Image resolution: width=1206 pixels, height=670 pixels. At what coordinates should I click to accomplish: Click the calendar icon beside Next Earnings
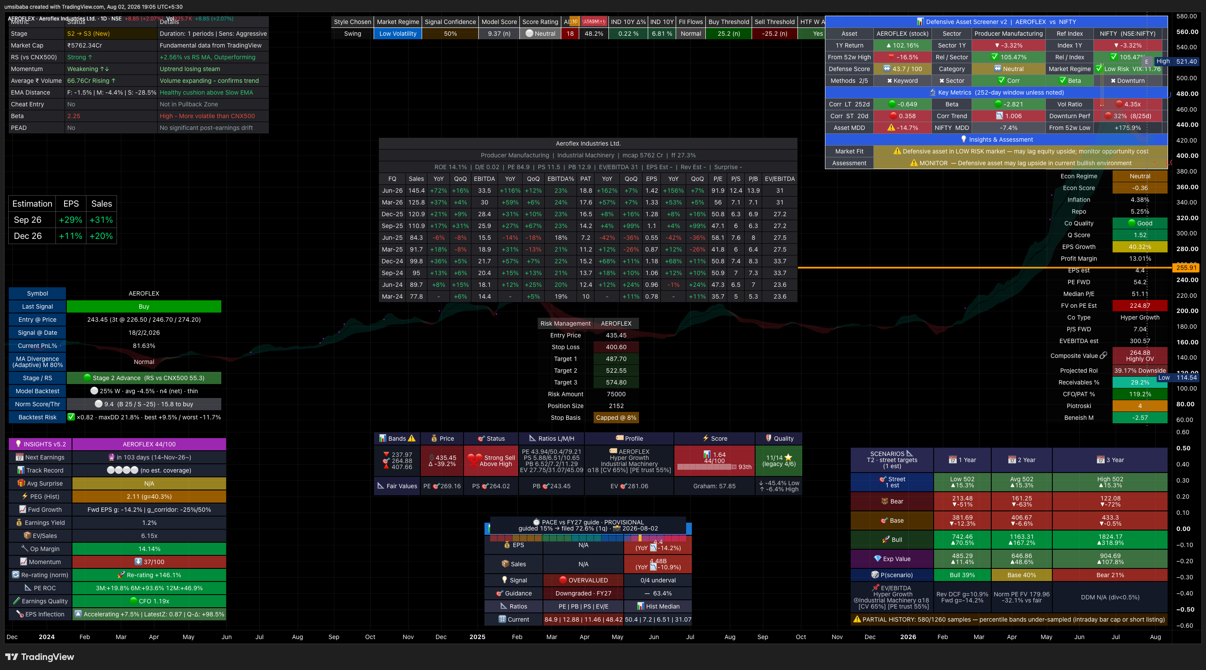20,457
